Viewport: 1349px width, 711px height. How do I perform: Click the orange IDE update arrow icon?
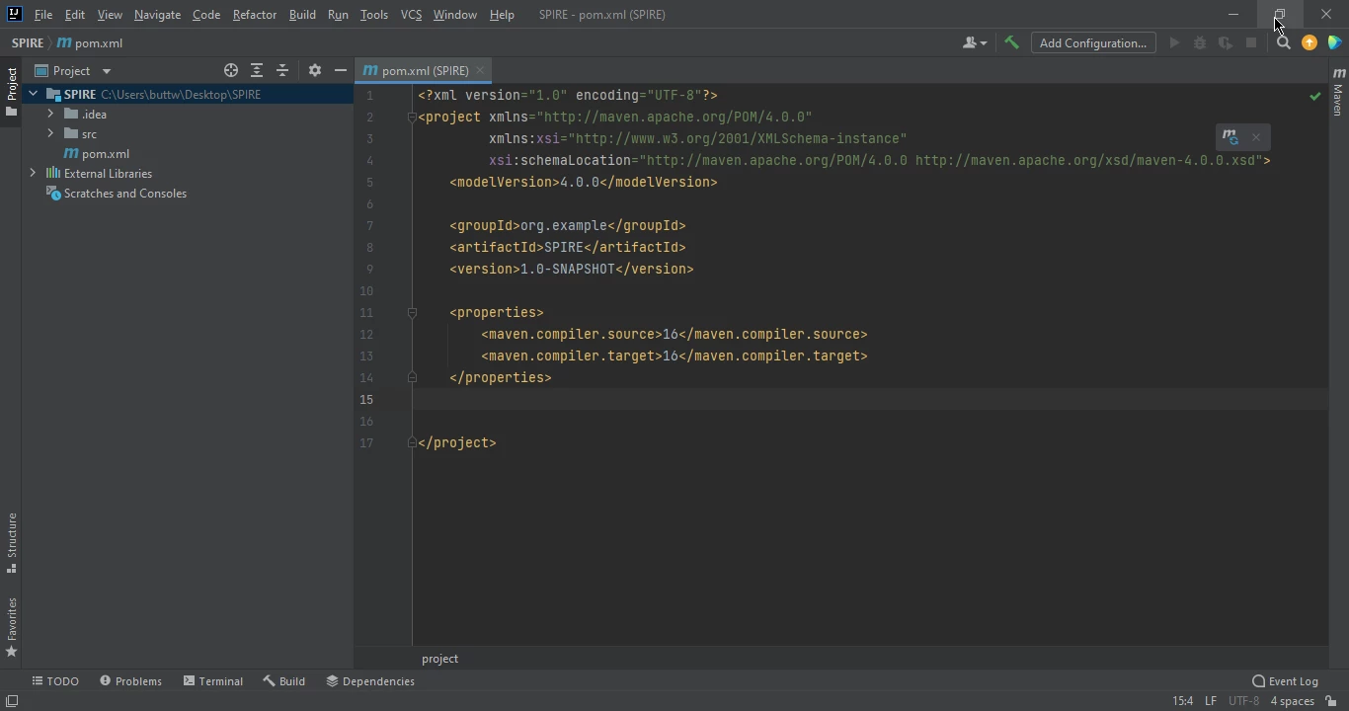click(1309, 43)
